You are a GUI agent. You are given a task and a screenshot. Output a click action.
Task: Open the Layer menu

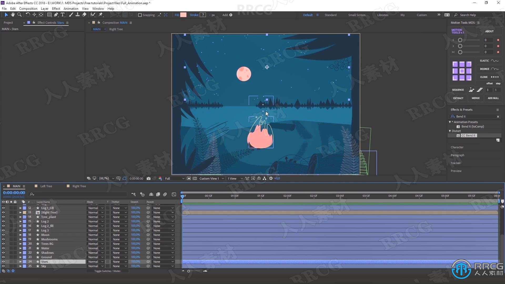point(44,8)
